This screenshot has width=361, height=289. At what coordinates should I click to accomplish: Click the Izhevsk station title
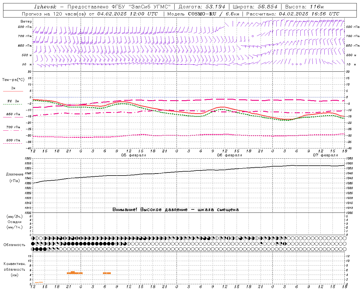[45, 7]
